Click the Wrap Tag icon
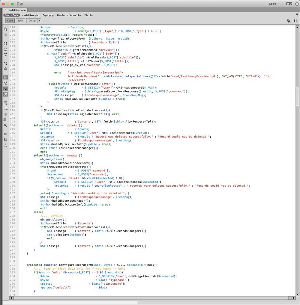The width and height of the screenshot is (300, 305). click(x=5, y=114)
